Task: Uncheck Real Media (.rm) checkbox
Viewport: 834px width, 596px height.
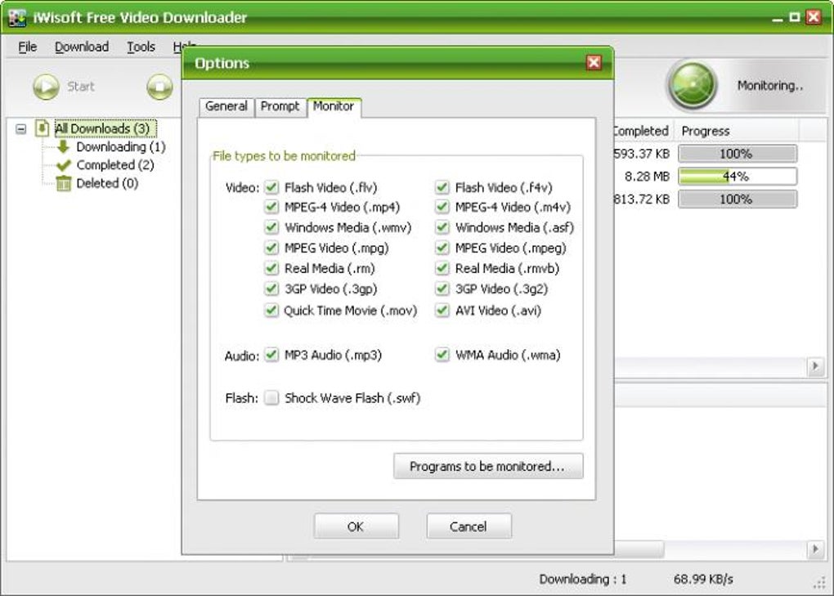Action: (x=271, y=268)
